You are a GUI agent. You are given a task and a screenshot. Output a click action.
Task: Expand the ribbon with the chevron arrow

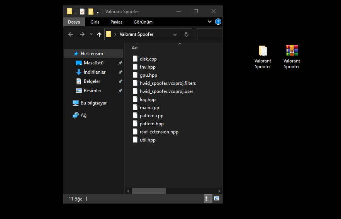[x=210, y=22]
